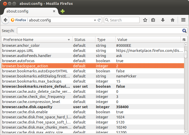This screenshot has width=189, height=135.
Task: Click the #0000EE value cell
Action: point(124,46)
